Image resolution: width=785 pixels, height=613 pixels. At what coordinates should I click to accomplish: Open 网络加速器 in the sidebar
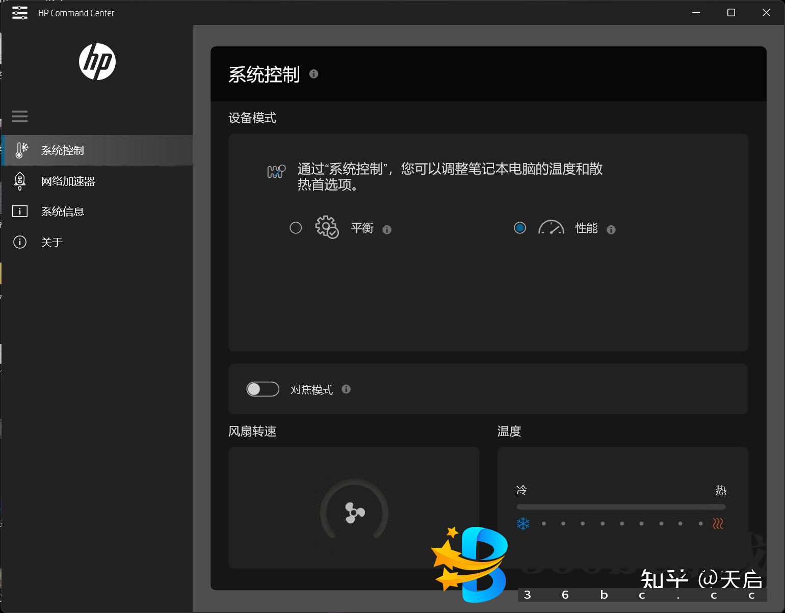click(x=68, y=181)
